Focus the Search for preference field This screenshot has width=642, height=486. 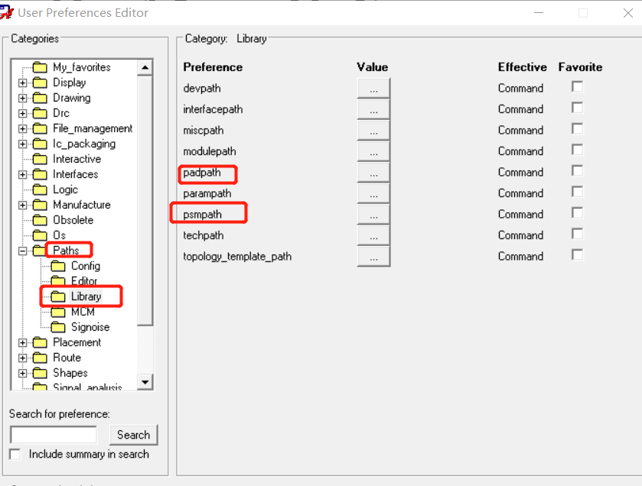(54, 435)
